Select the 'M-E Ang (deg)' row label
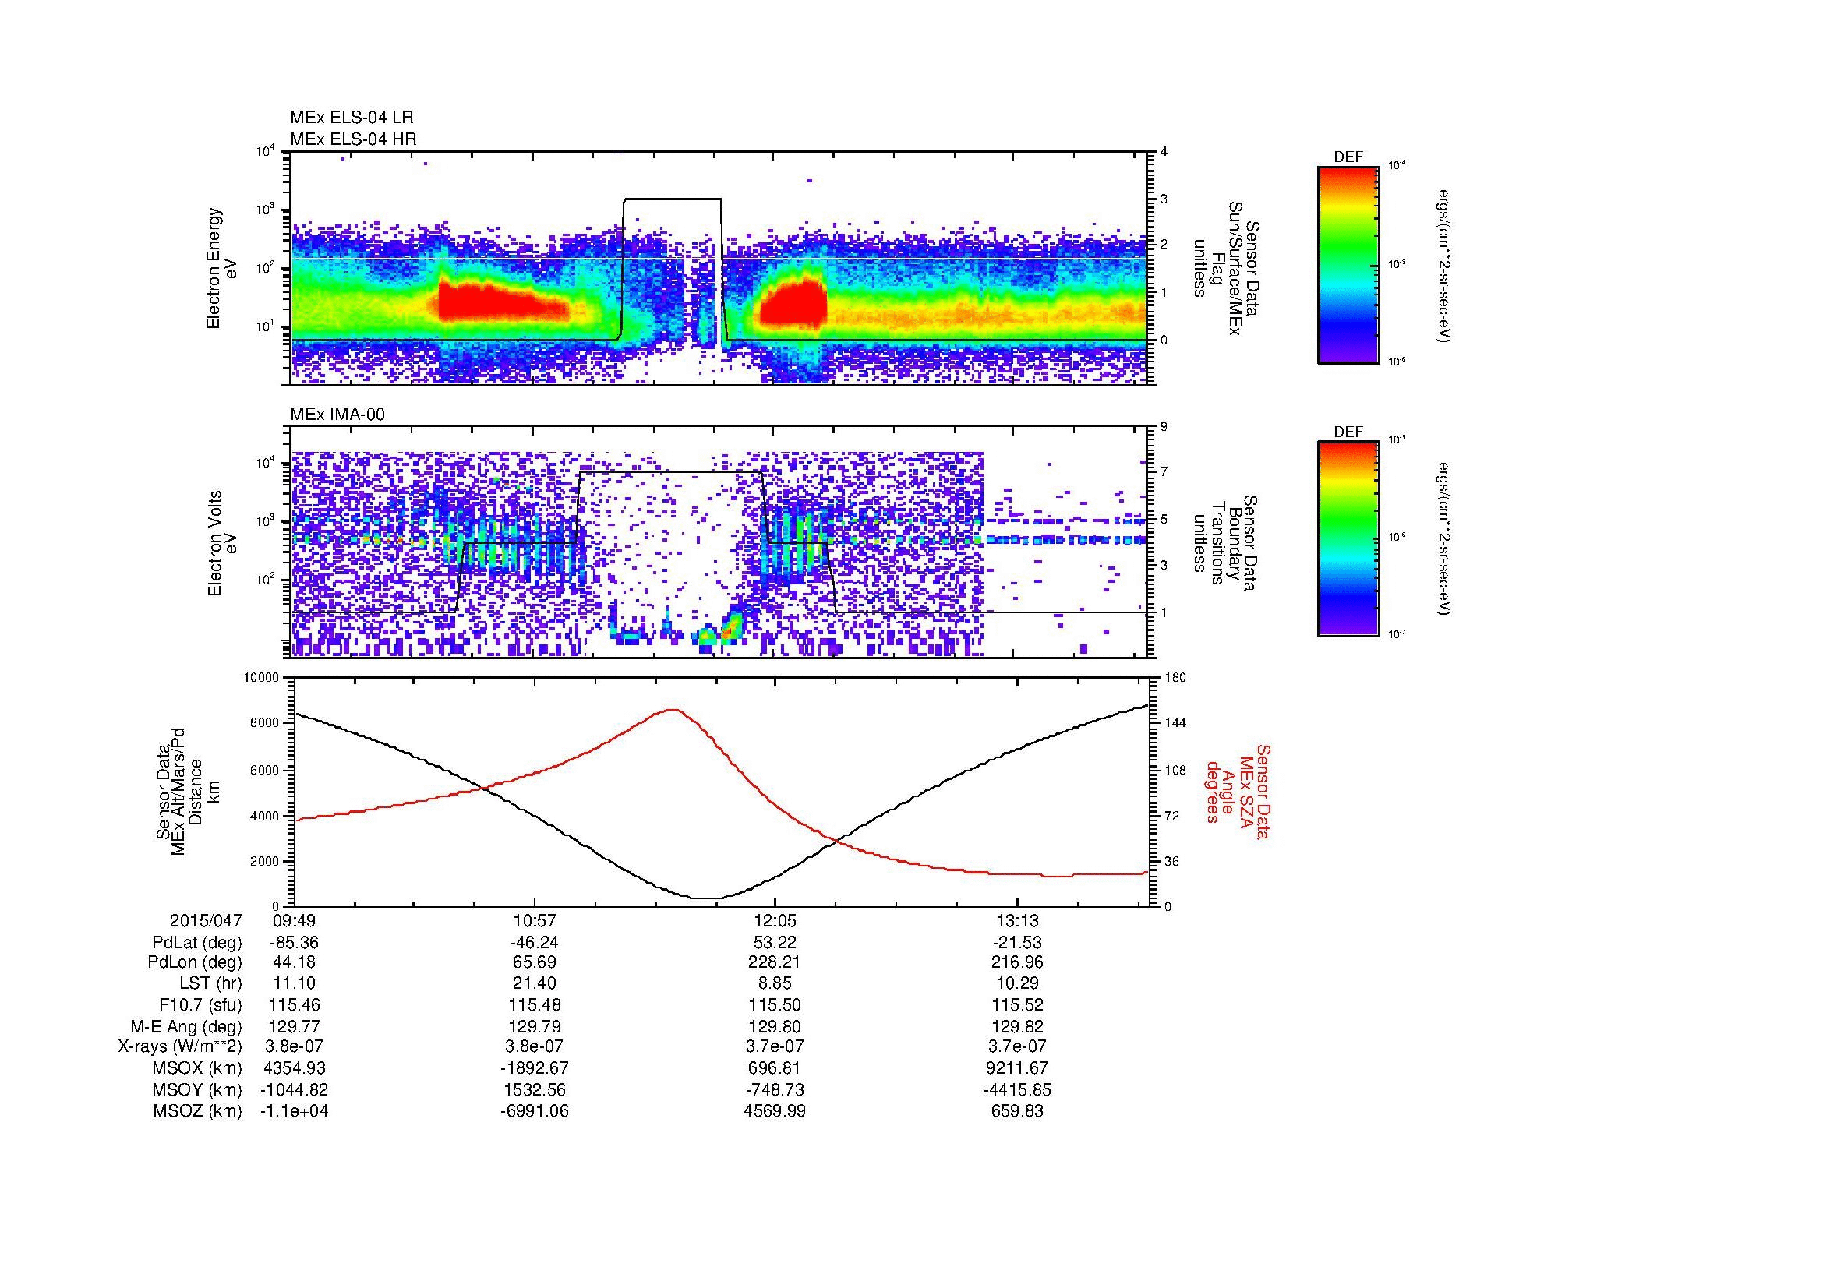Screen dimensions: 1823x1288 (x=185, y=1027)
